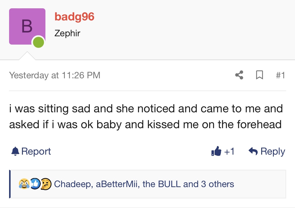This screenshot has height=208, width=295.
Task: Click the report bell icon
Action: tap(15, 151)
